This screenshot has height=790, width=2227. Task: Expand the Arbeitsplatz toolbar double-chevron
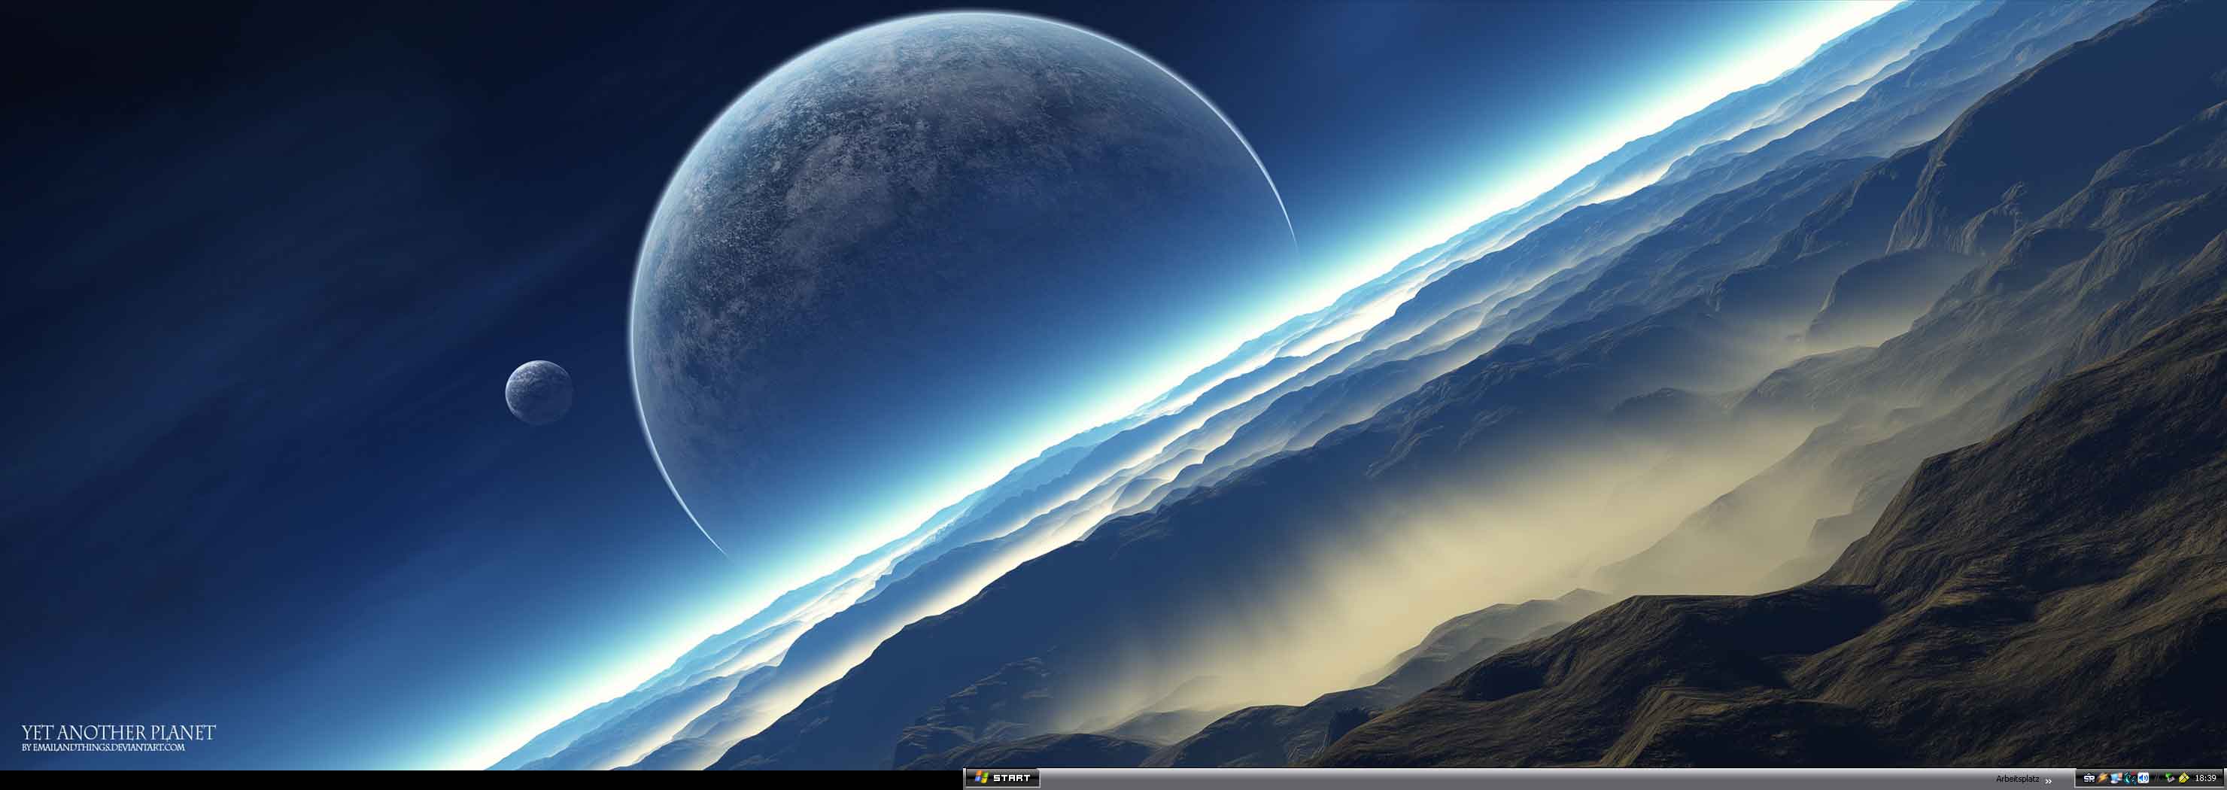pos(2048,780)
